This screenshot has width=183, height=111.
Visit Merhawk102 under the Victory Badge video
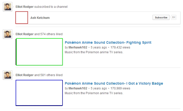78,88
